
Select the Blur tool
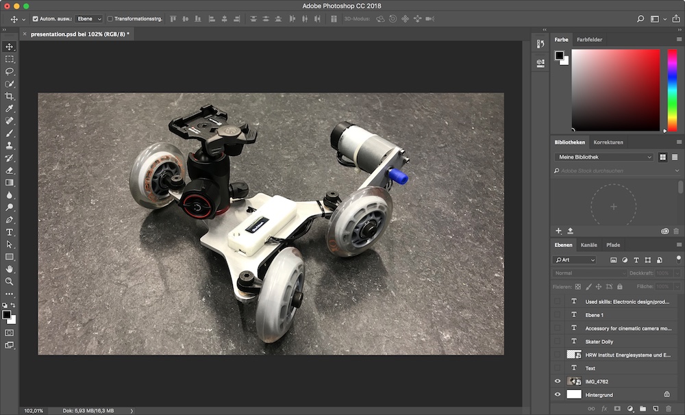(9, 195)
